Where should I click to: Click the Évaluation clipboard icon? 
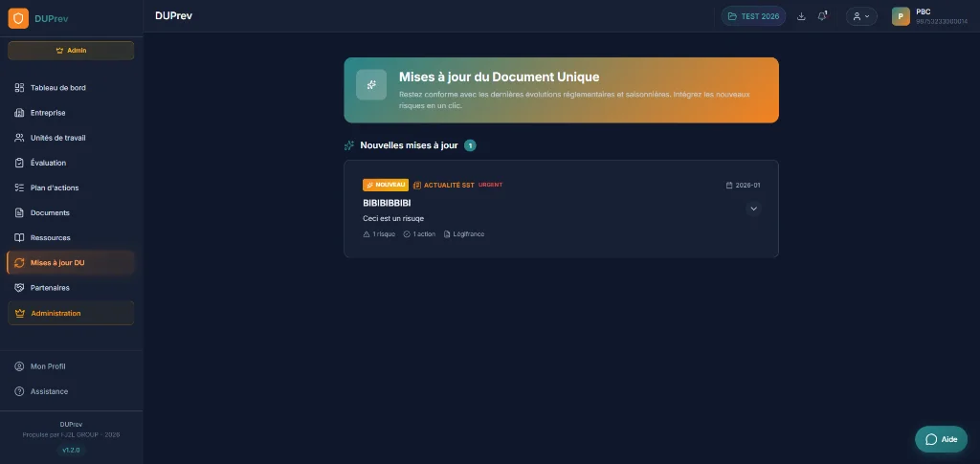[19, 163]
